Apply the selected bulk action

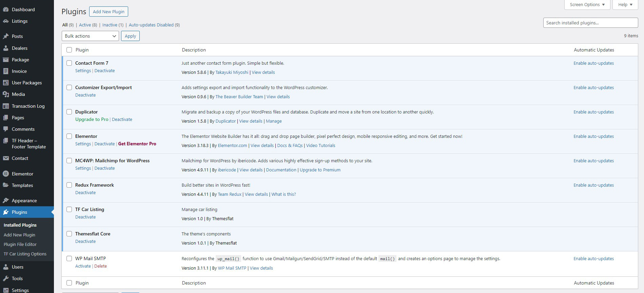[x=130, y=36]
